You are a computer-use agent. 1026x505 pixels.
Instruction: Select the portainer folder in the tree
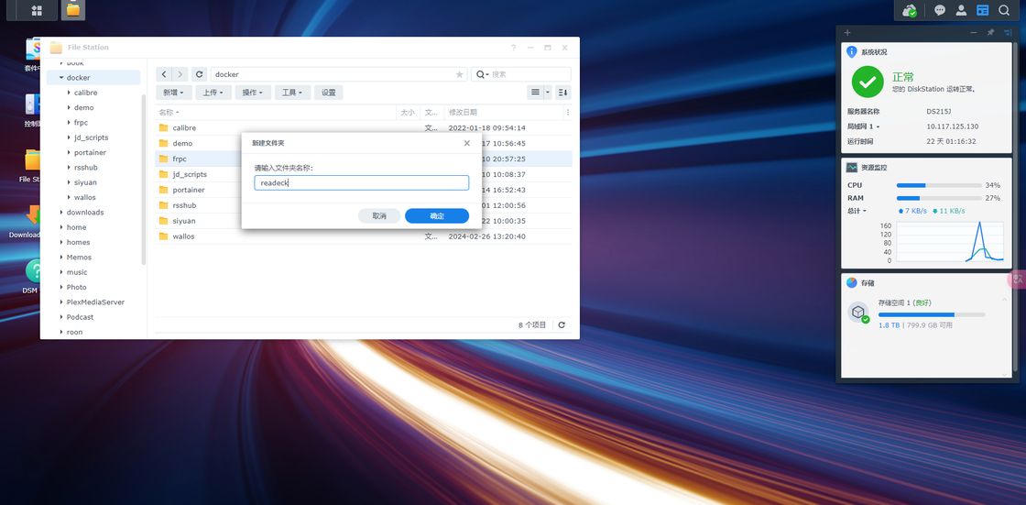[91, 152]
